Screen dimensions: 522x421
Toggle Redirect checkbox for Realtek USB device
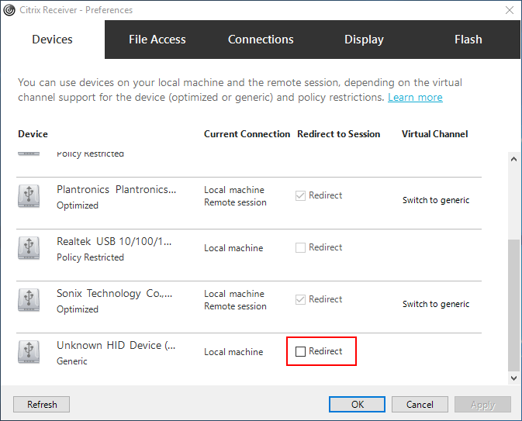pos(300,247)
